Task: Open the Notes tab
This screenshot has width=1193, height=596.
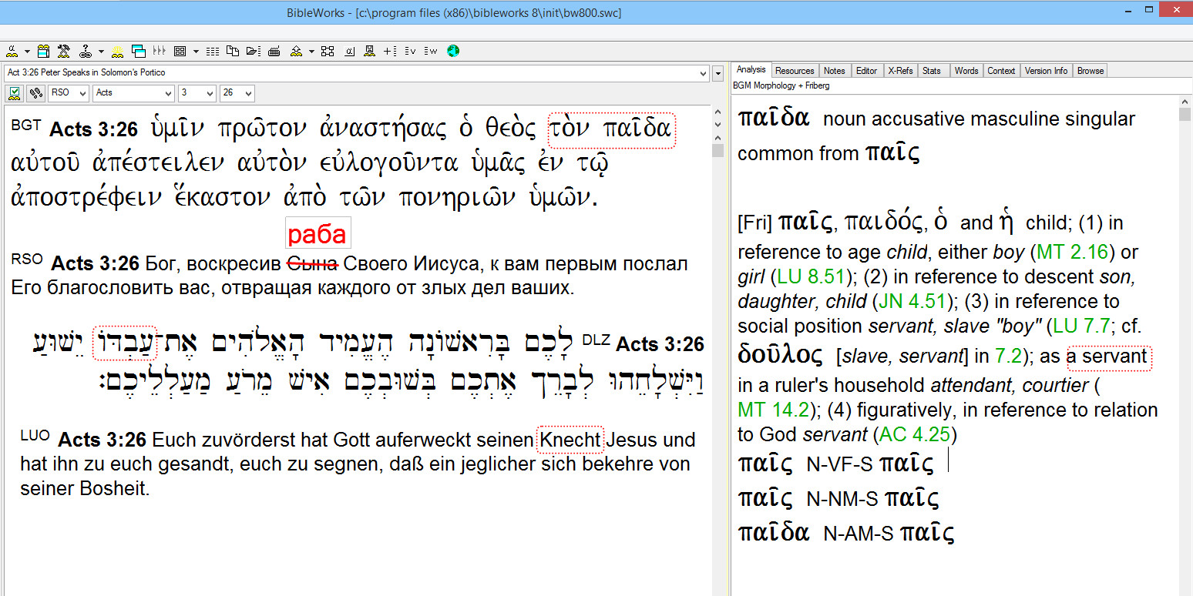Action: point(835,71)
